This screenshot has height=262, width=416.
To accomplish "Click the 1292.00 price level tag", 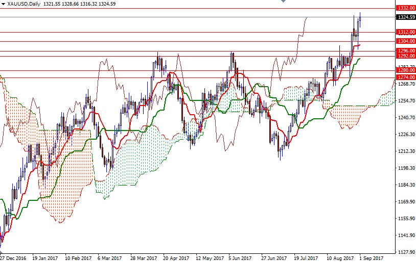I will pyautogui.click(x=405, y=56).
